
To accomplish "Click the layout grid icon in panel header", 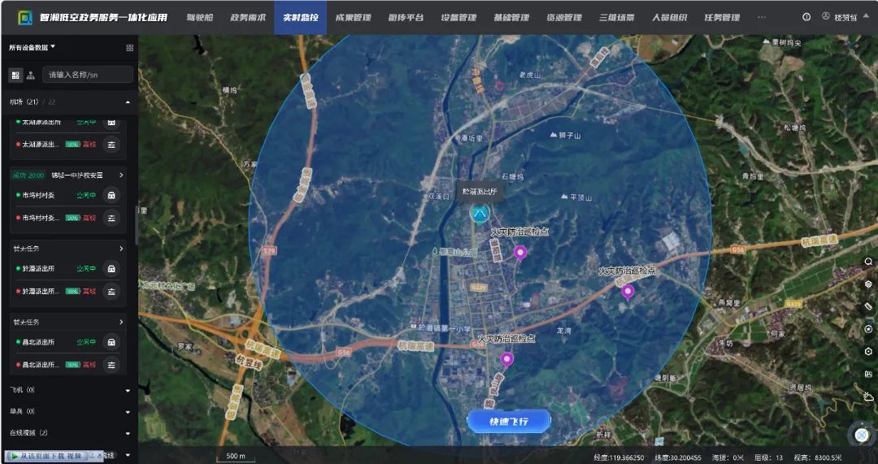I will 129,48.
